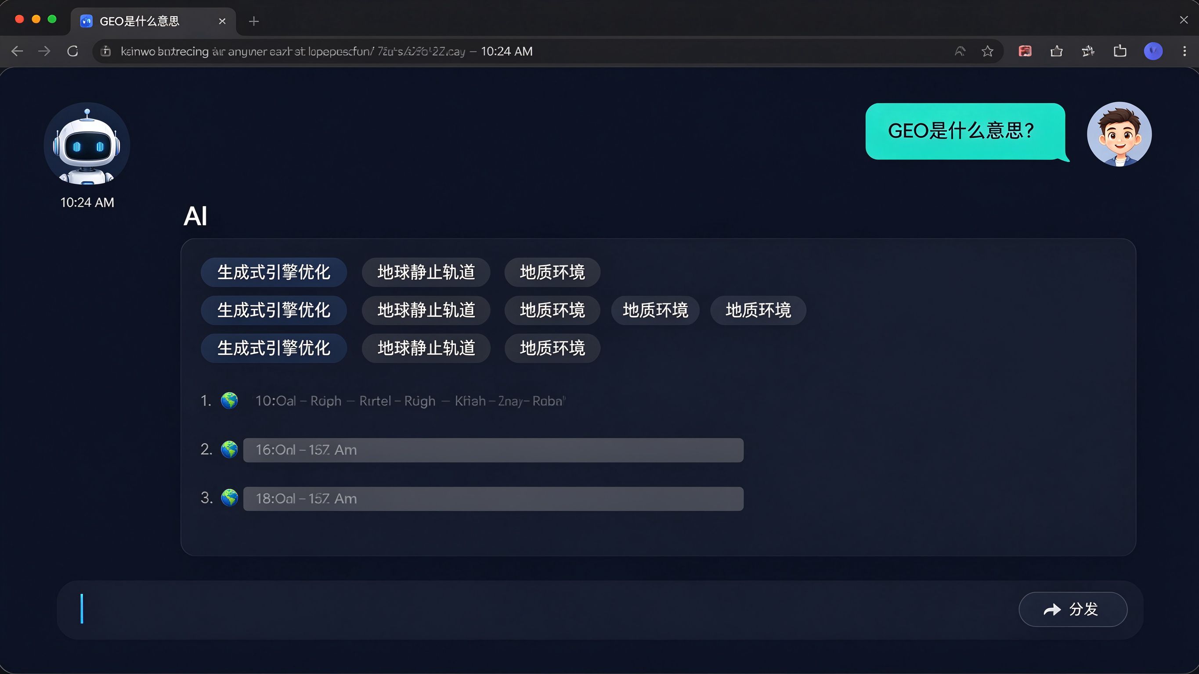Close the GEO是什么意思 tab
Screen dimensions: 1199x674
[222, 22]
